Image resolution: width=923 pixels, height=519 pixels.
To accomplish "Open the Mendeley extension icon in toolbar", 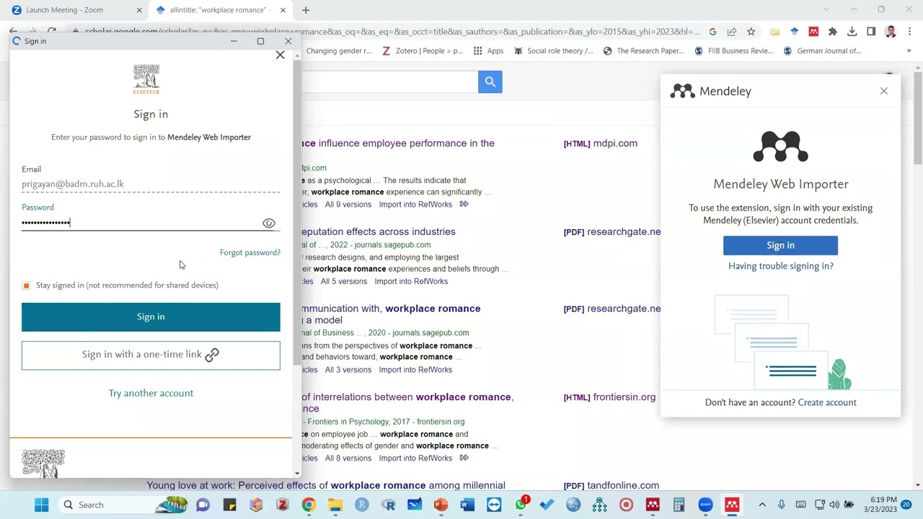I will click(x=813, y=32).
